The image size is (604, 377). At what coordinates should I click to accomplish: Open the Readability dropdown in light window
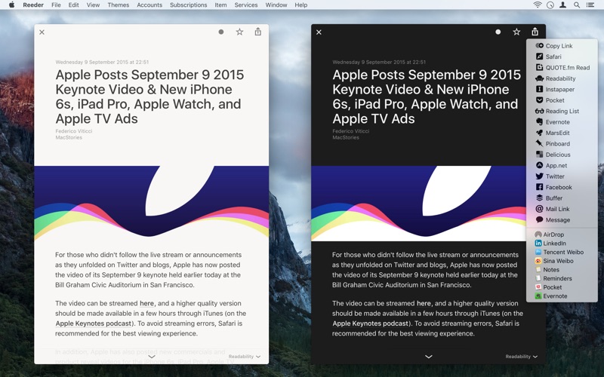[x=245, y=357]
